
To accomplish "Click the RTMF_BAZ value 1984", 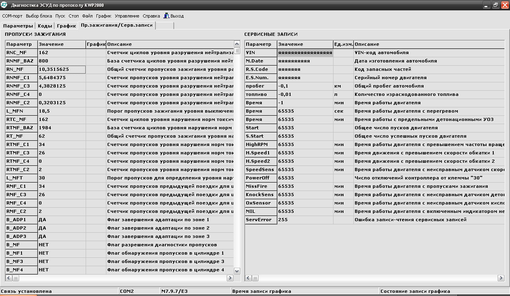I will coord(62,128).
